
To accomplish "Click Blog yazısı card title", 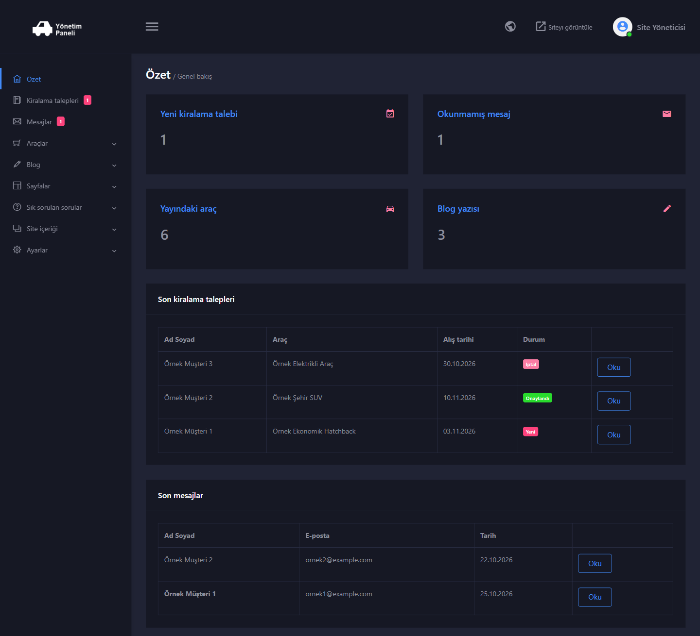I will click(x=458, y=209).
